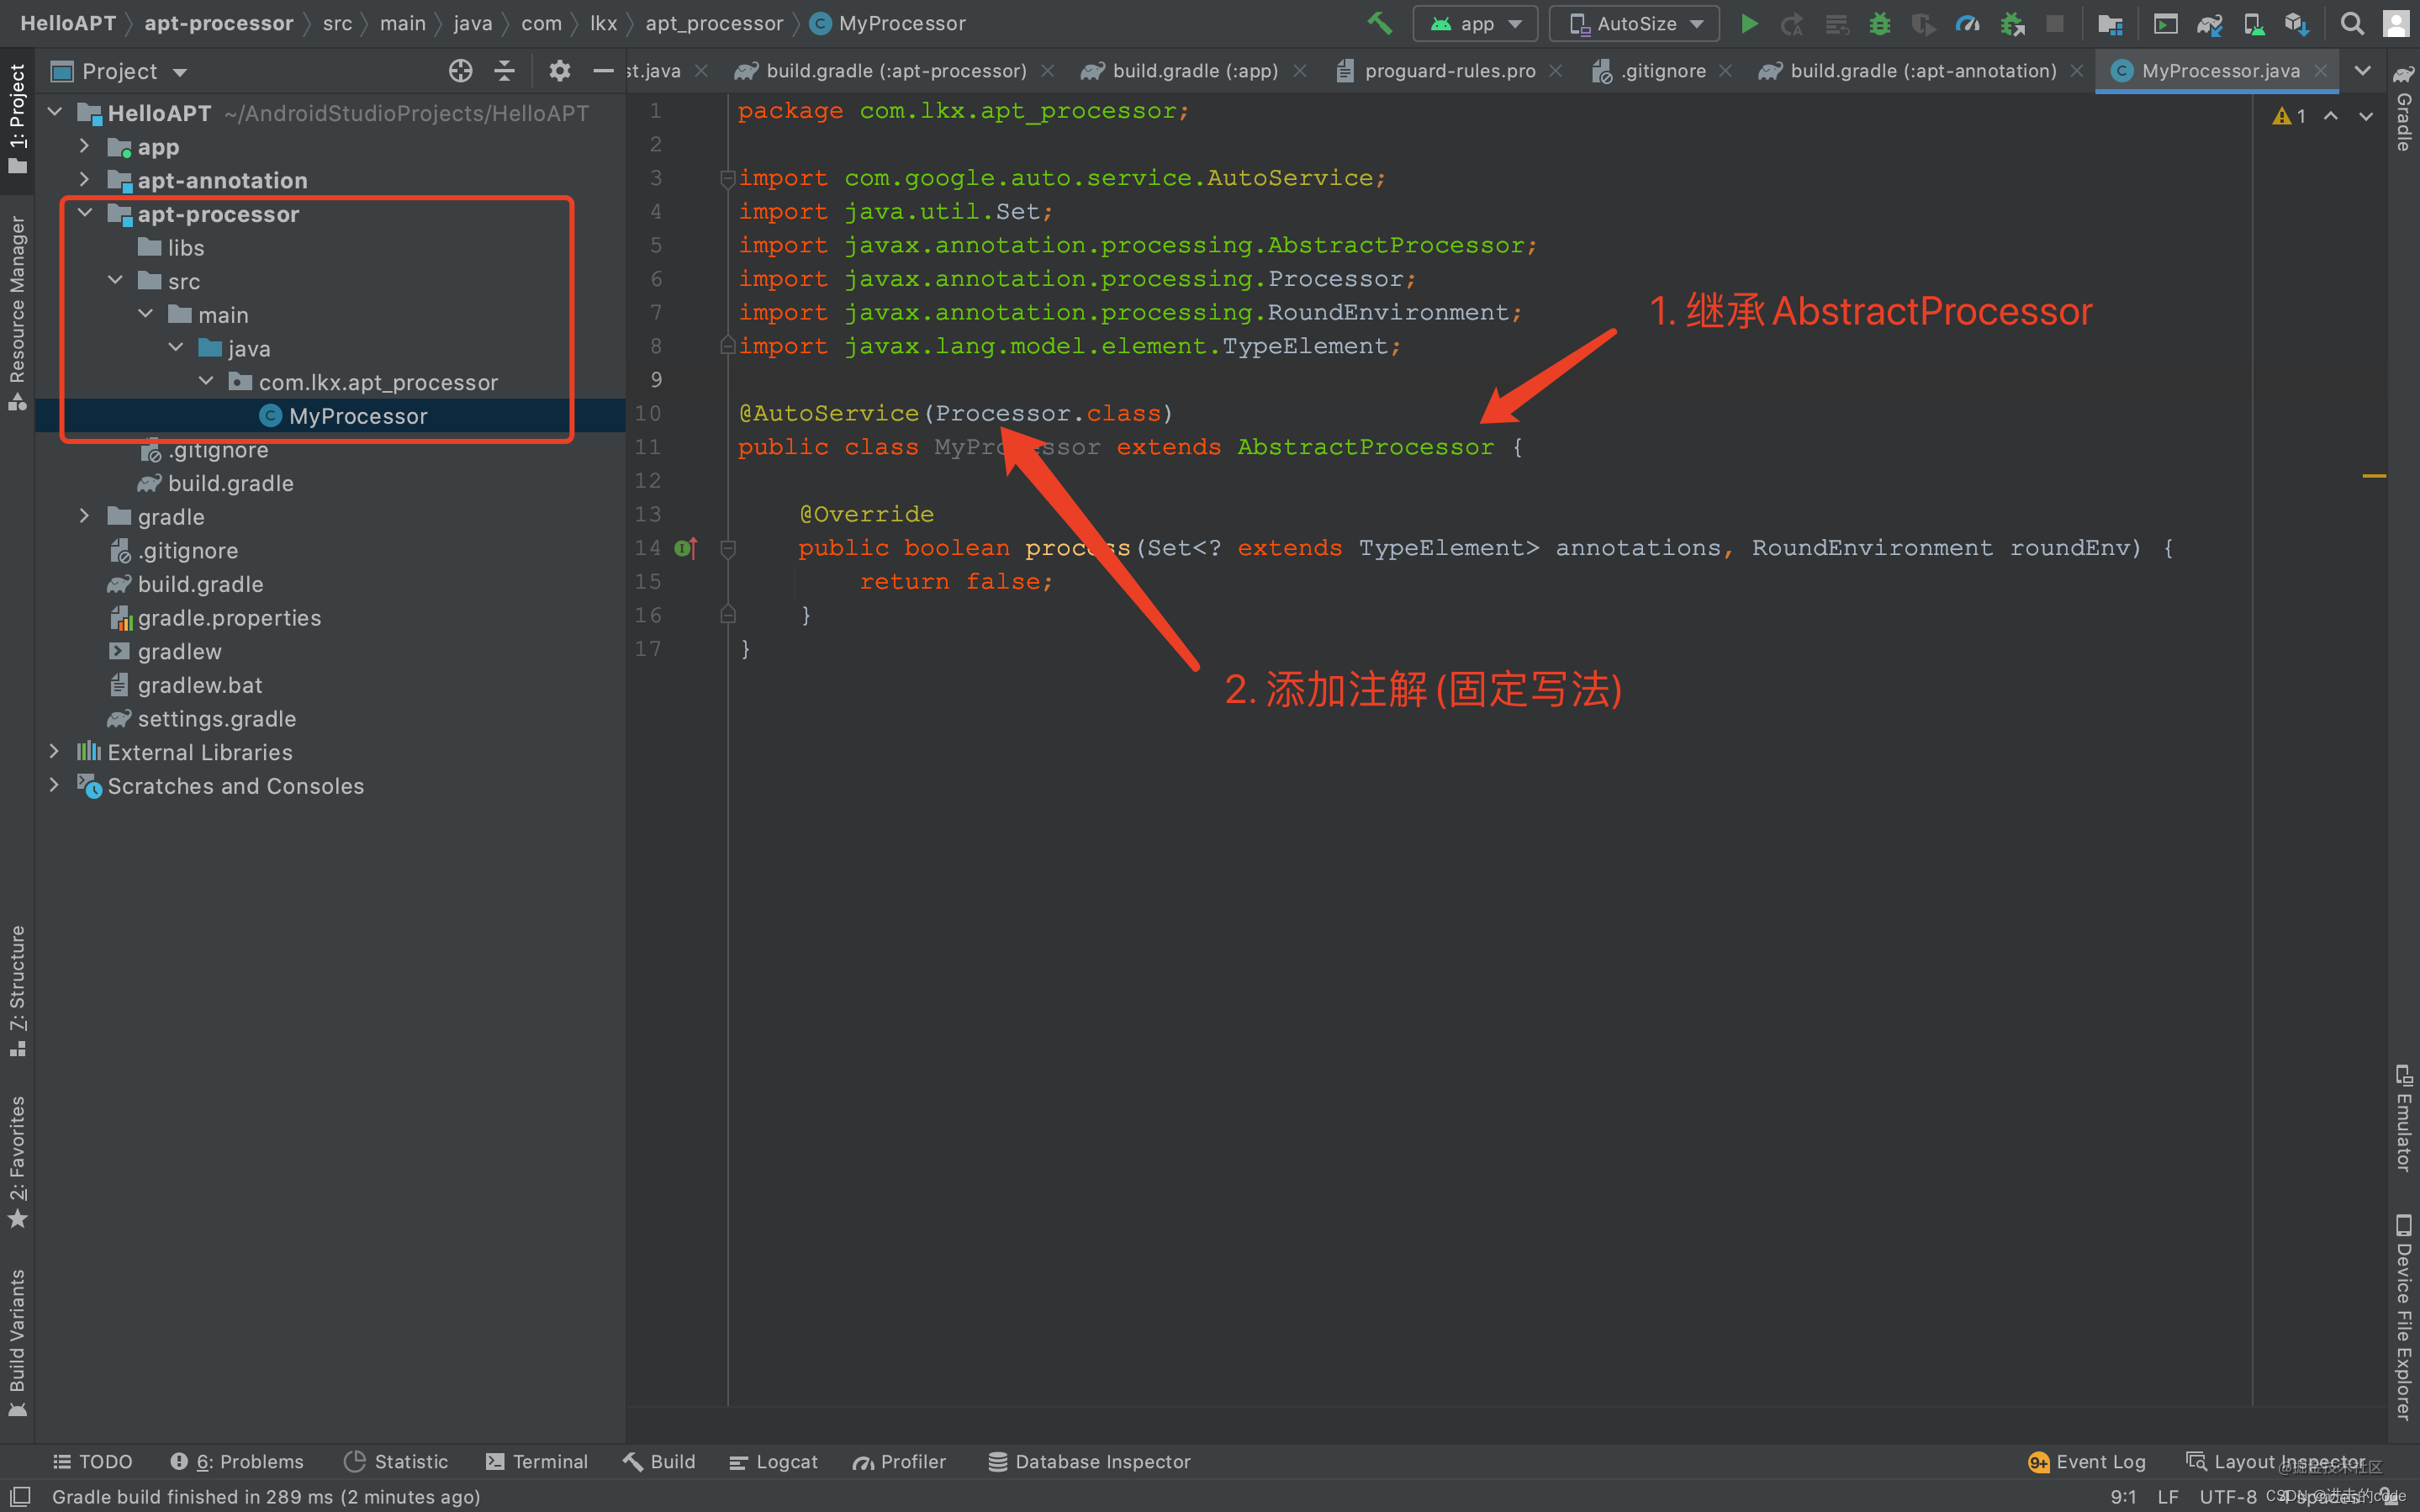Expand the apt-annotation module tree item
The image size is (2420, 1512).
pos(83,179)
